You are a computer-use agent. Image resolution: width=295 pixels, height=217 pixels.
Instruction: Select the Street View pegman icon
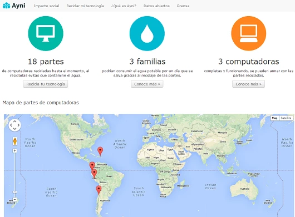click(15, 141)
